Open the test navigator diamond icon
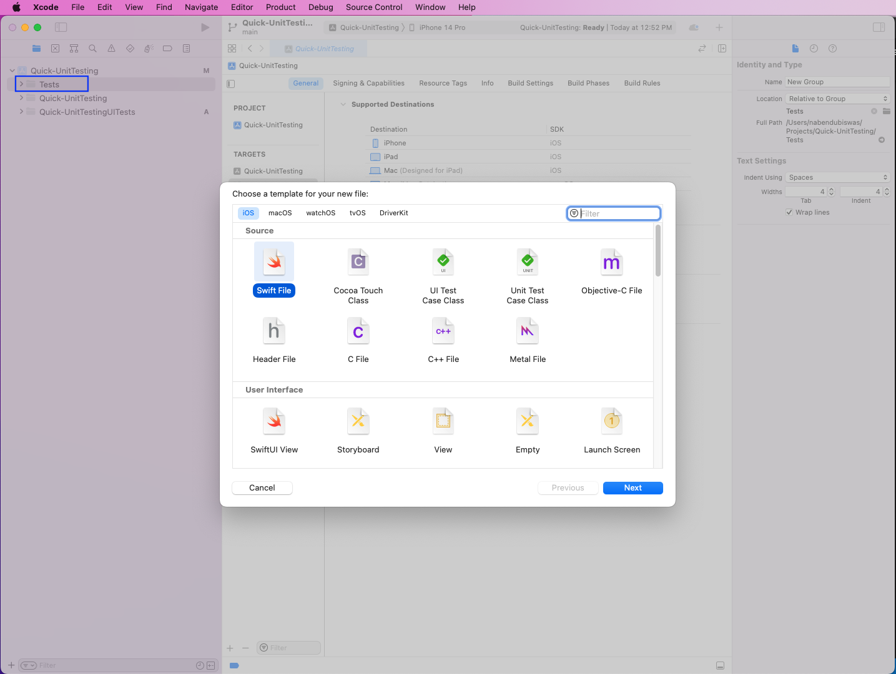Image resolution: width=896 pixels, height=674 pixels. click(130, 48)
